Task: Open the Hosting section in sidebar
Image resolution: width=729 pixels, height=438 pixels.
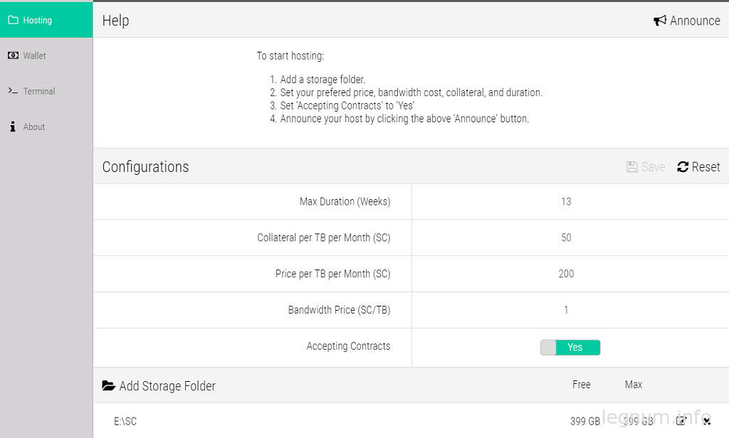Action: pos(46,20)
